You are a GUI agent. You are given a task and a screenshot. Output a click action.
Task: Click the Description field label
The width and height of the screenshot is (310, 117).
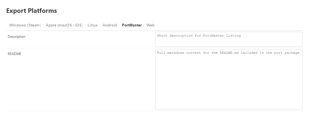click(17, 37)
